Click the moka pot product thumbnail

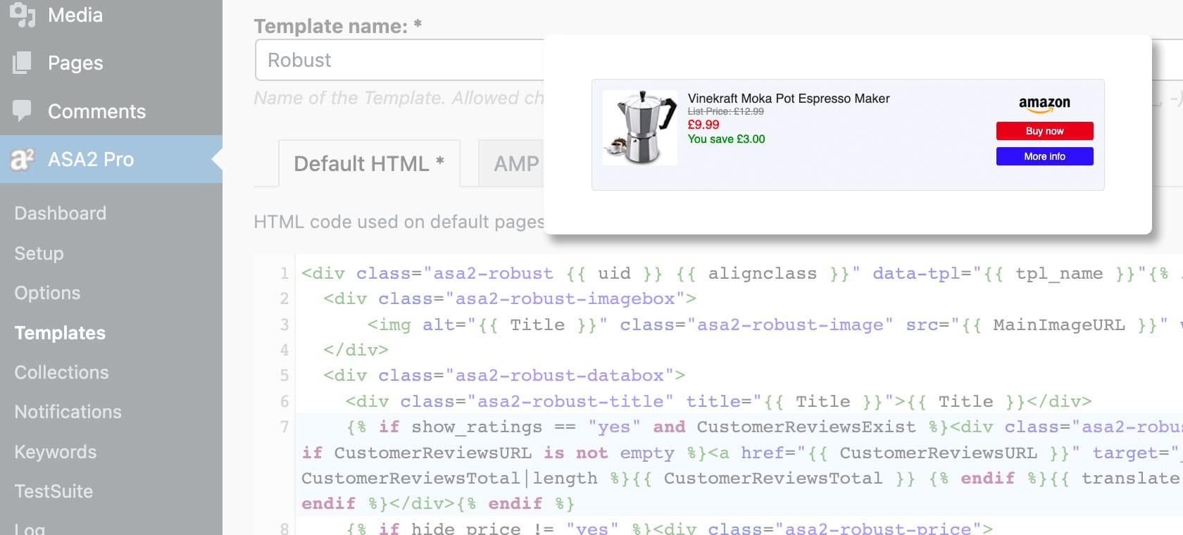[640, 127]
